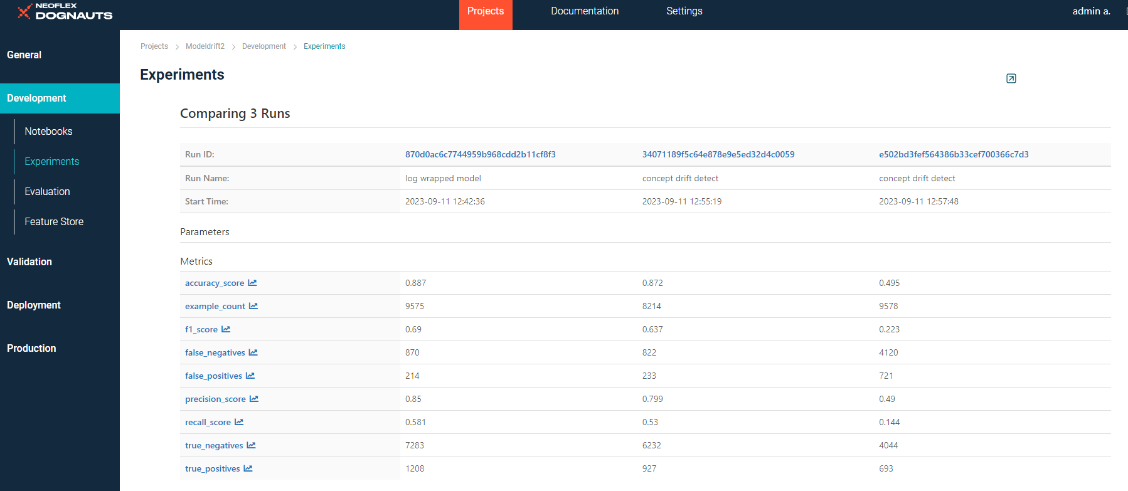Click the Experiments breadcrumb
This screenshot has width=1128, height=491.
click(x=324, y=46)
